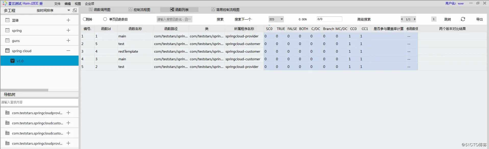Click the 搜索 button
This screenshot has width=489, height=149.
(x=220, y=19)
